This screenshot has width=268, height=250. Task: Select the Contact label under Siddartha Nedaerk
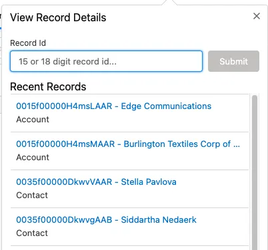[x=32, y=233]
